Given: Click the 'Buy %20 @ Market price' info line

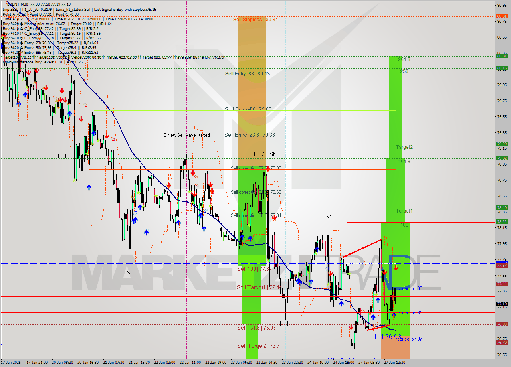Looking at the screenshot, I should click(x=57, y=24).
